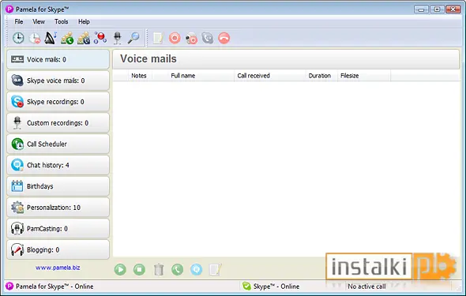Open the Help menu
466x296 pixels.
click(84, 21)
